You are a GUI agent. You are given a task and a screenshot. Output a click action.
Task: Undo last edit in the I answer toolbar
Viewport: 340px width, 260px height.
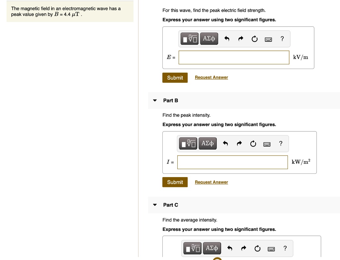click(225, 144)
